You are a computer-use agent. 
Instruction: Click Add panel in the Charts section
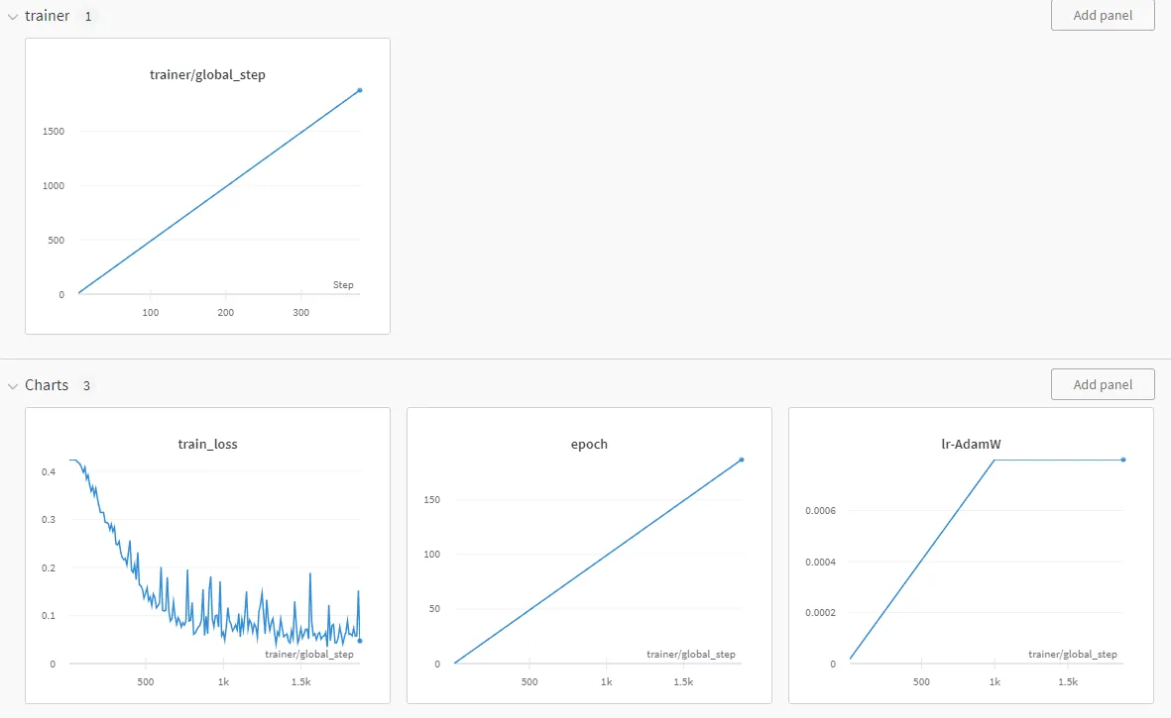point(1103,384)
